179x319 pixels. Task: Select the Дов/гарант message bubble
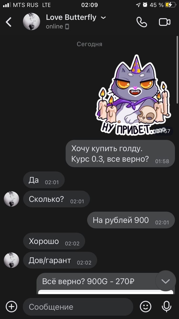click(60, 261)
